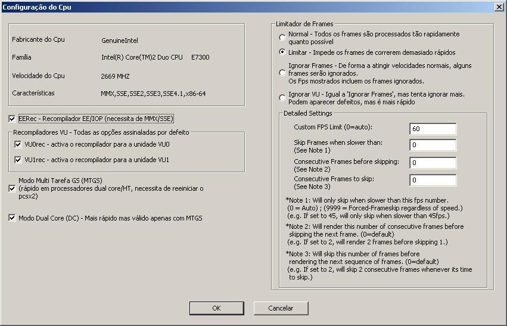Click the 2669 MHZ speed value
This screenshot has width=507, height=326.
click(115, 76)
